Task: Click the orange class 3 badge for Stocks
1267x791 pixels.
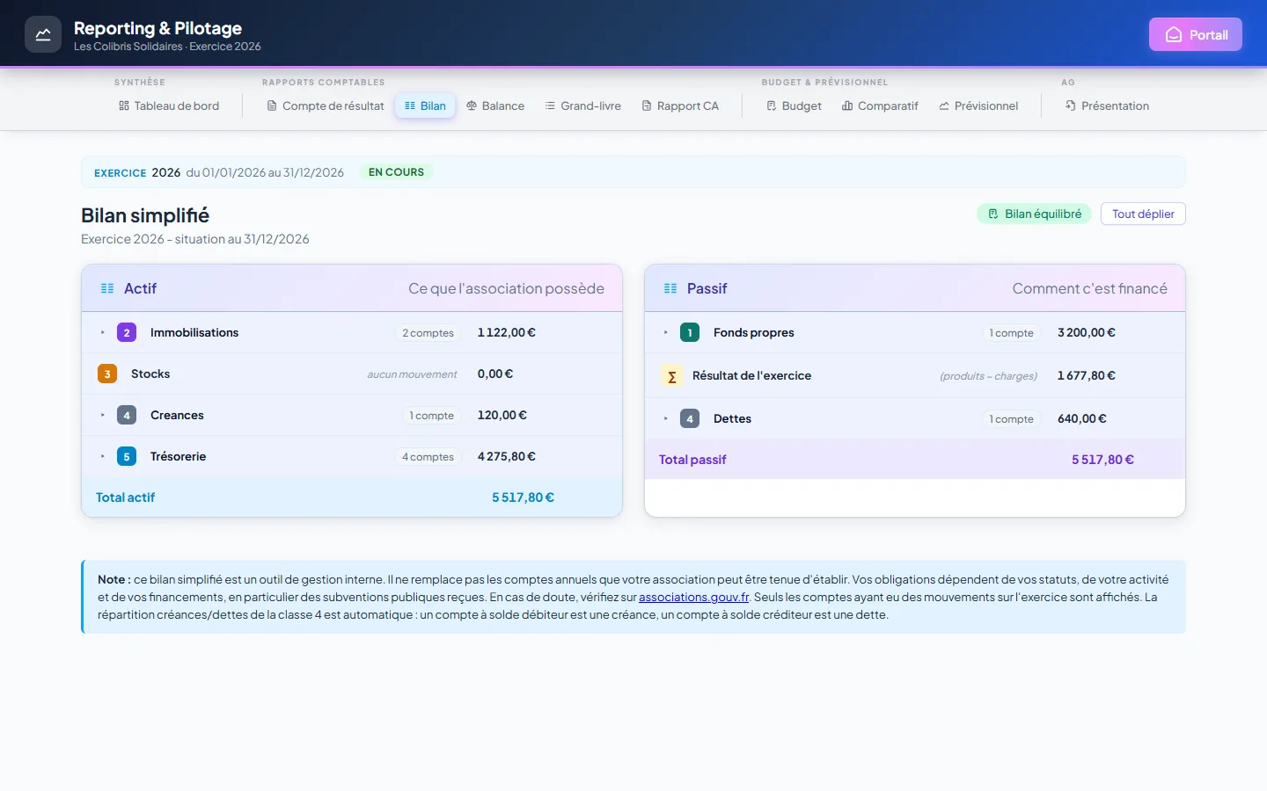Action: [x=107, y=374]
